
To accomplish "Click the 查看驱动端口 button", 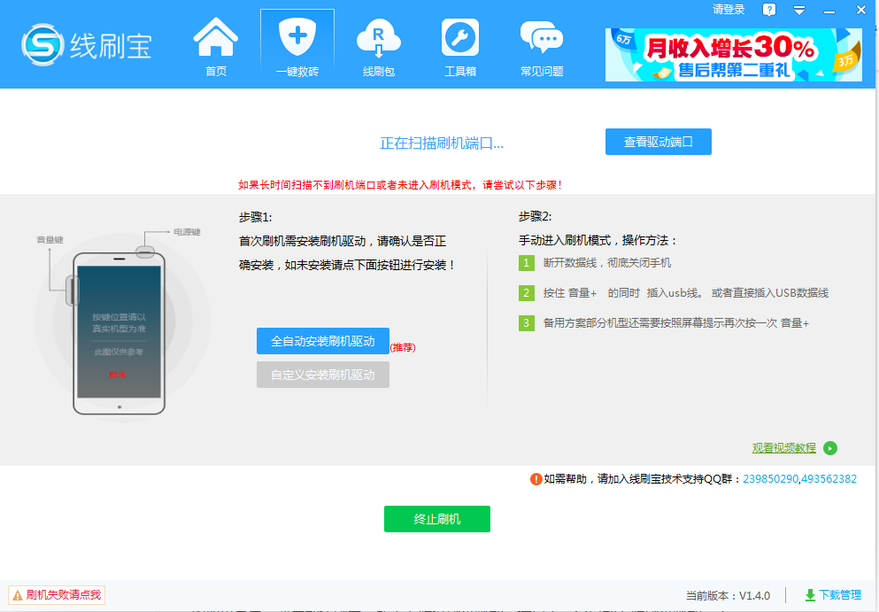I will point(658,142).
